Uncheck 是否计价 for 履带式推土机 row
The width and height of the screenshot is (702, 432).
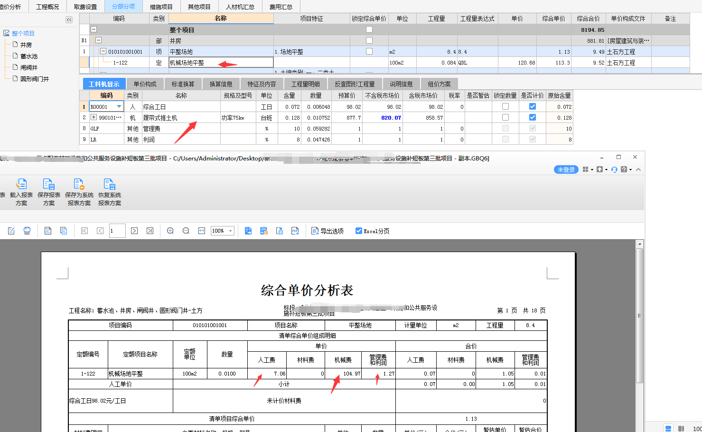click(x=533, y=117)
